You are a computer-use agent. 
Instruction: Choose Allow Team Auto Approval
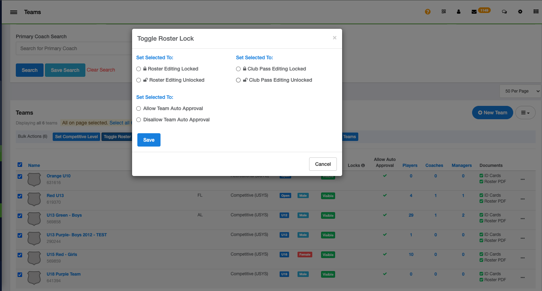point(139,109)
